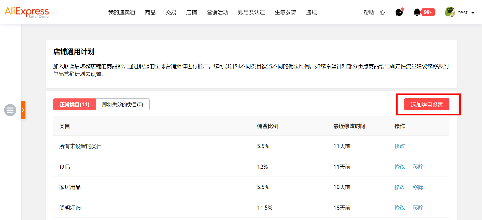The height and width of the screenshot is (220, 482).
Task: Open the 商品 menu
Action: [150, 12]
